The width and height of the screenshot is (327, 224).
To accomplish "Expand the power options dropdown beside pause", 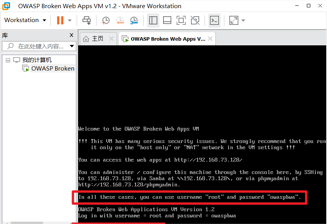I will pyautogui.click(x=70, y=20).
